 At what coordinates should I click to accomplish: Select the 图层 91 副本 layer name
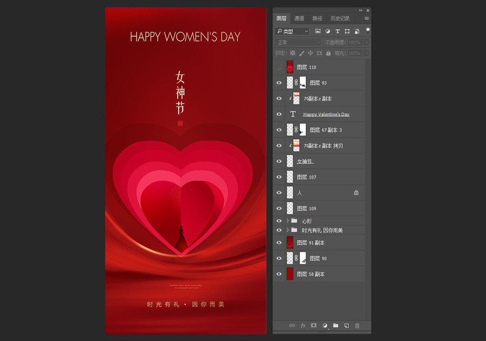[310, 242]
